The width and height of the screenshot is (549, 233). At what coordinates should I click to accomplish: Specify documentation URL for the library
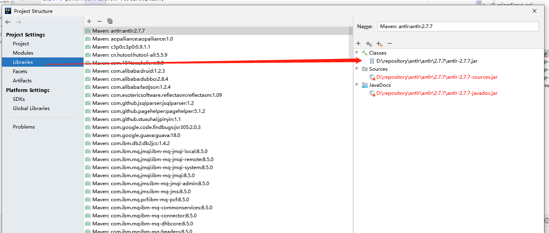pyautogui.click(x=369, y=43)
